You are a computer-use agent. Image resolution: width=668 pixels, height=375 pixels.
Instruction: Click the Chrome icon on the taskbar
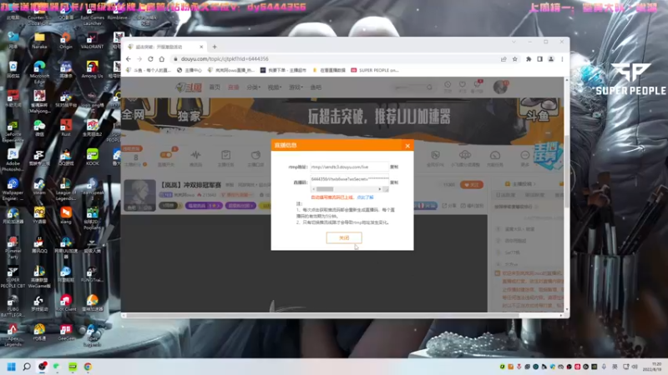coord(88,367)
